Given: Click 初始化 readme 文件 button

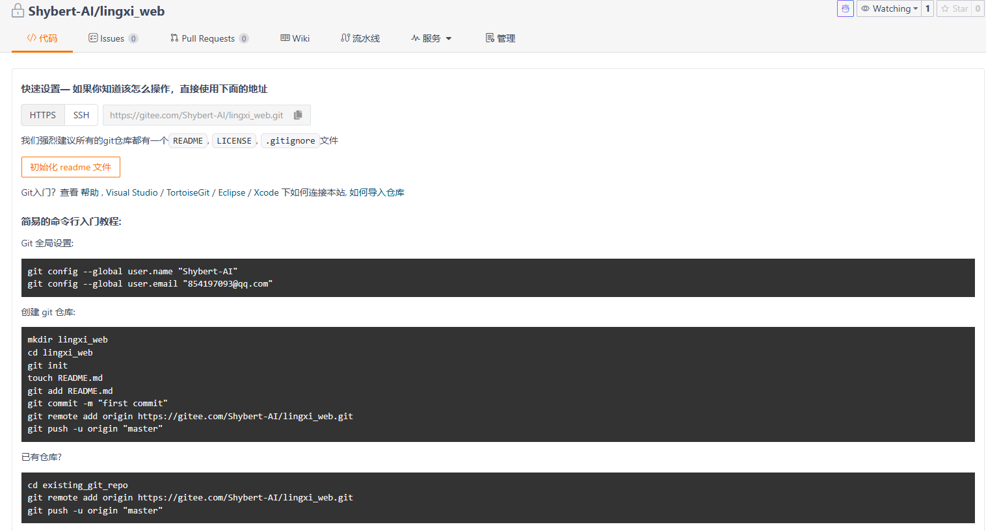Looking at the screenshot, I should [71, 167].
